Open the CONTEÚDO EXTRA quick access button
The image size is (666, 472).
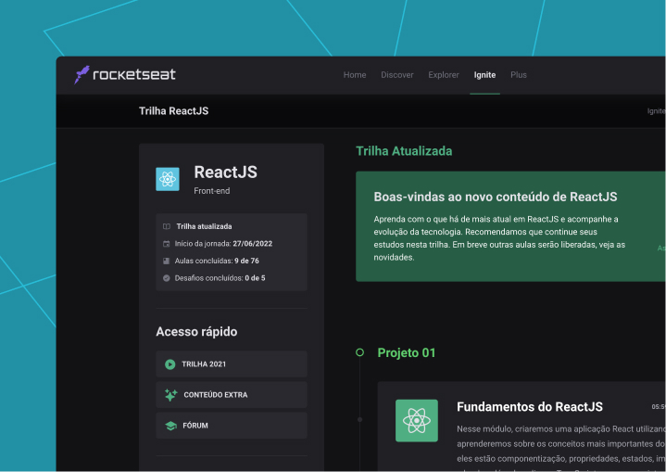pos(231,395)
